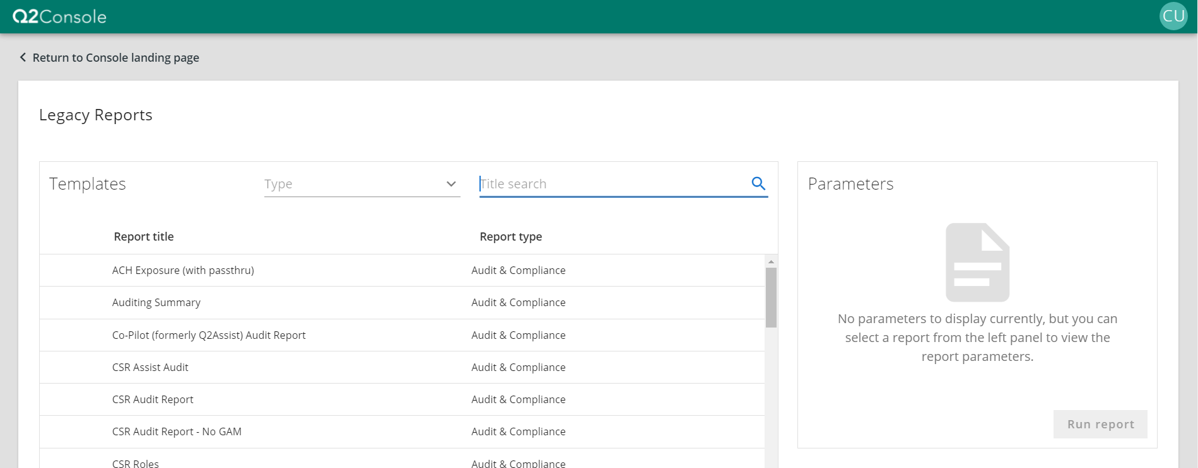Click the Run report button
Screen dimensions: 1198x468
tap(1100, 424)
